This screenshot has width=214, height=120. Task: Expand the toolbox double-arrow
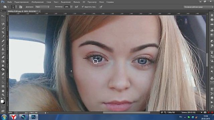[1, 11]
